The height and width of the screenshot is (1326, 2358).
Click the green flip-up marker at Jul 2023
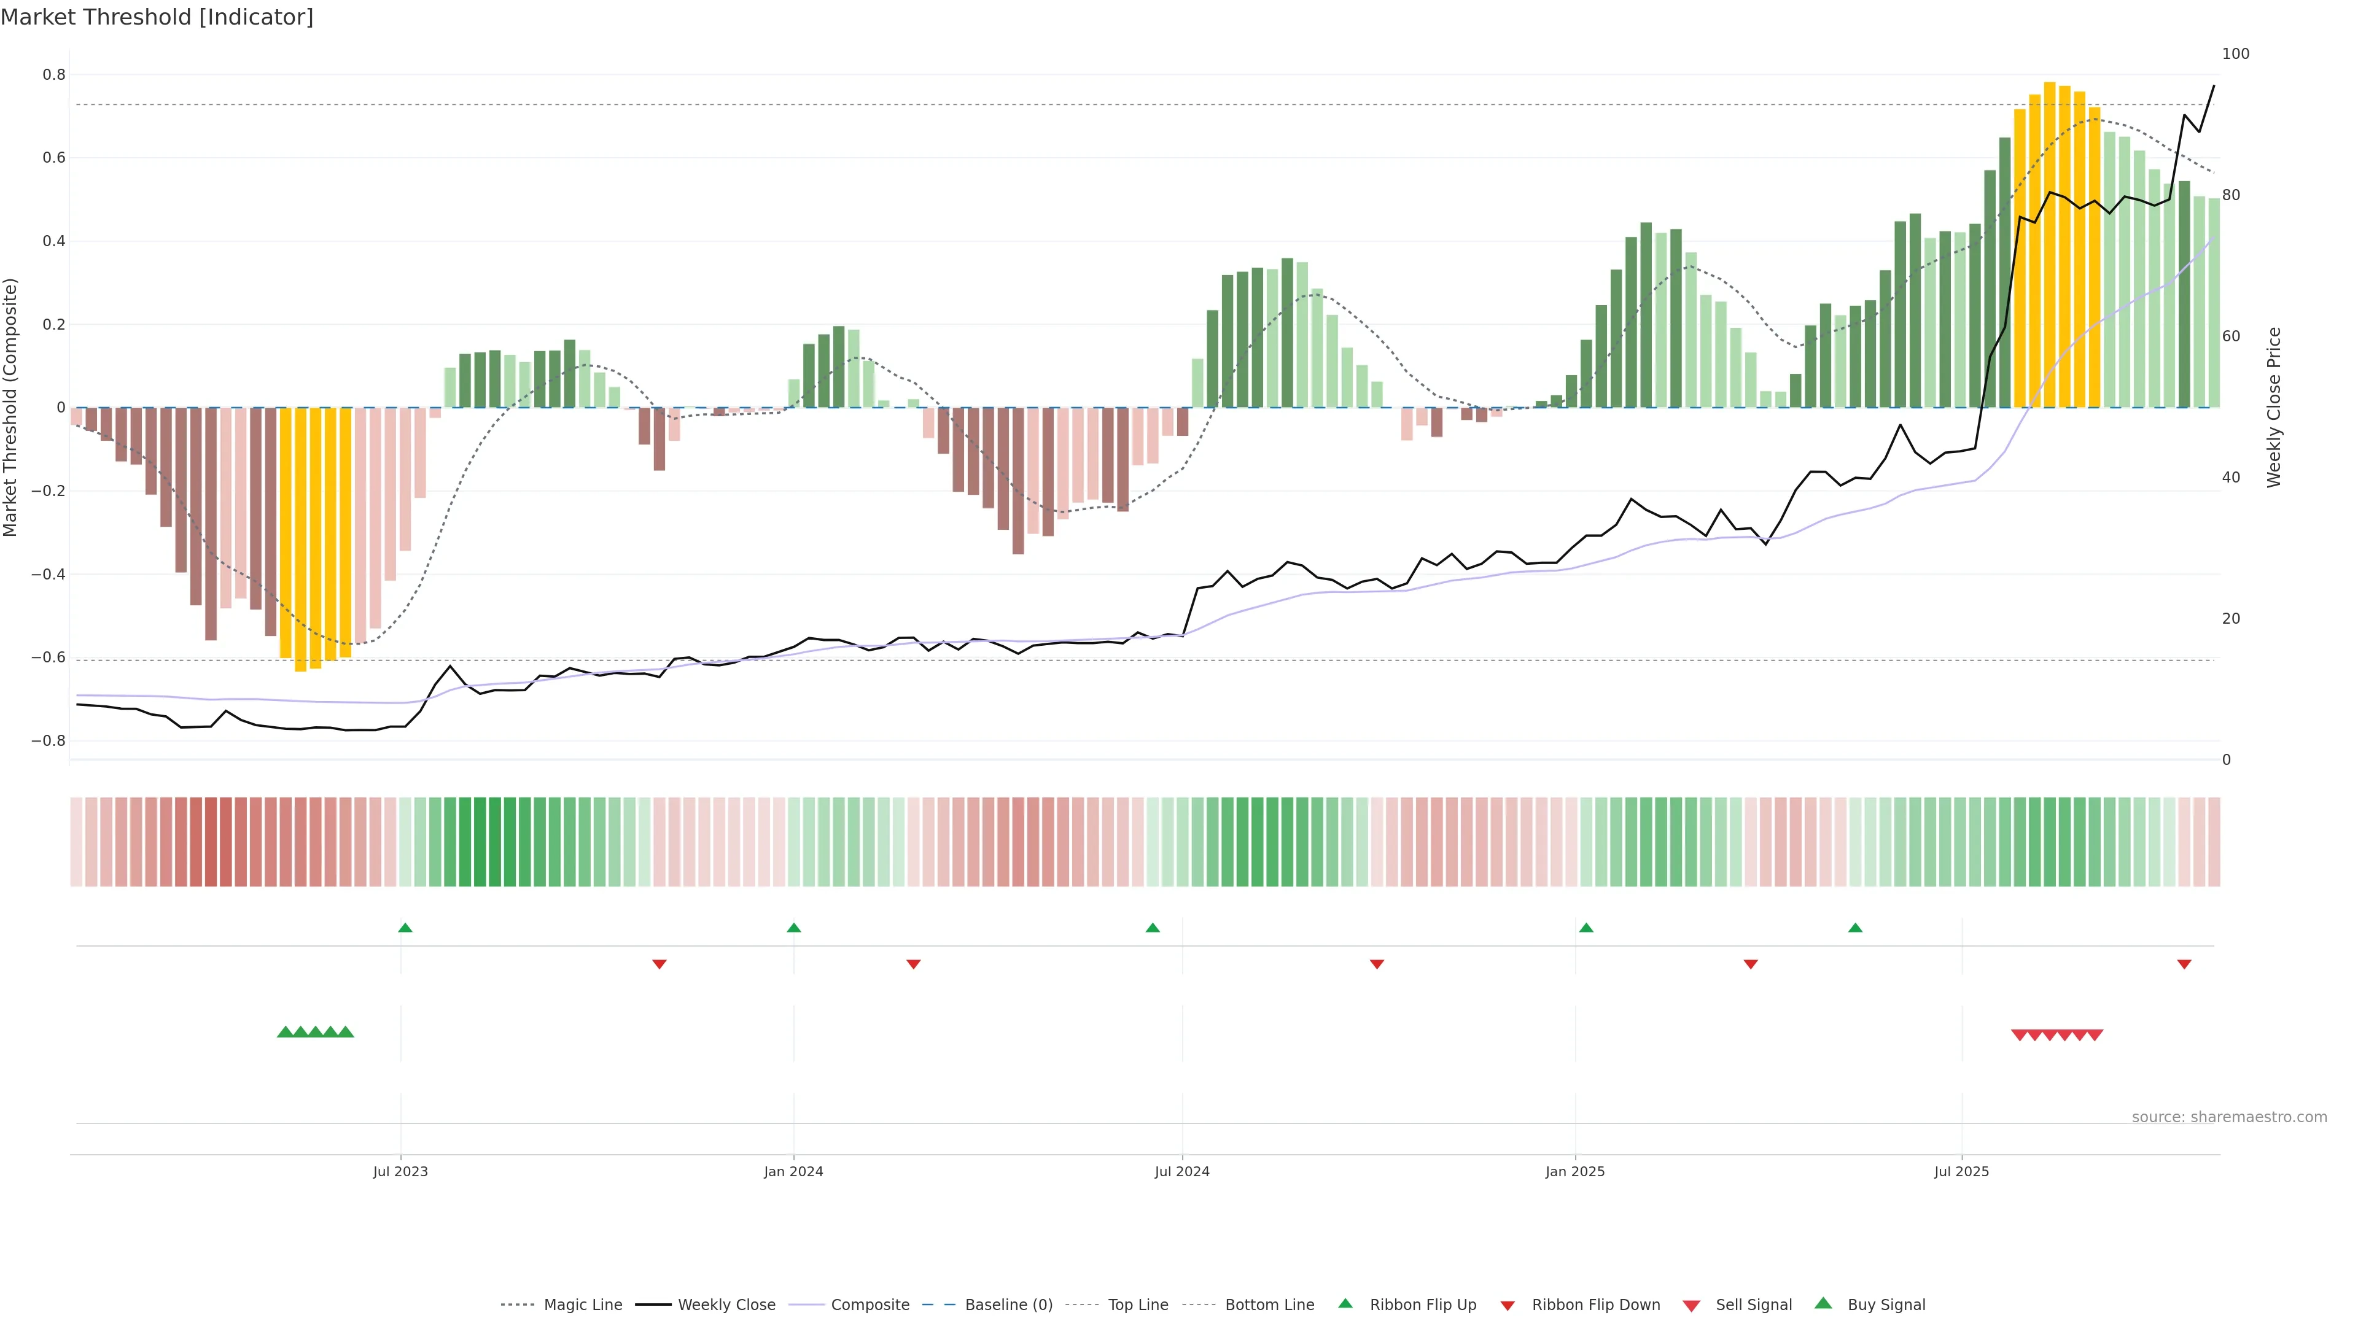(405, 928)
